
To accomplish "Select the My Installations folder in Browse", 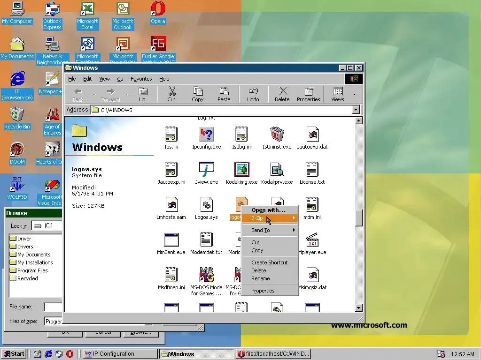I will pos(31,262).
